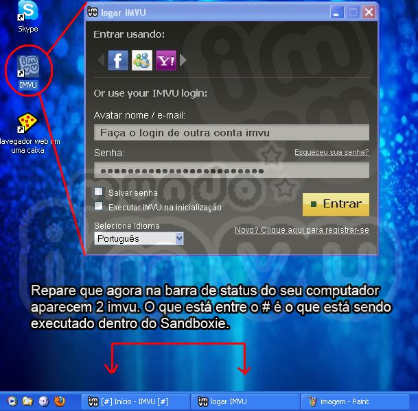Launch Firefox from the quick launch
Viewport: 418px width, 411px height.
click(60, 401)
